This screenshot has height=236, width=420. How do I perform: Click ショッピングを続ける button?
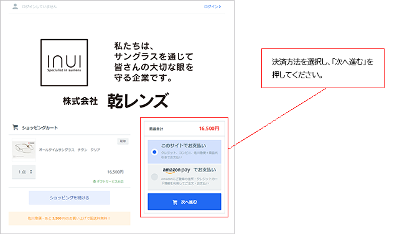point(69,197)
